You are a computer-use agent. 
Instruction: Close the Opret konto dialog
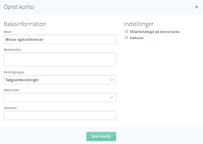click(196, 7)
